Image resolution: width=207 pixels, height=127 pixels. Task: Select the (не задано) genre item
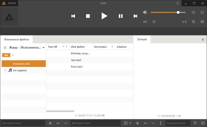pos(20,71)
